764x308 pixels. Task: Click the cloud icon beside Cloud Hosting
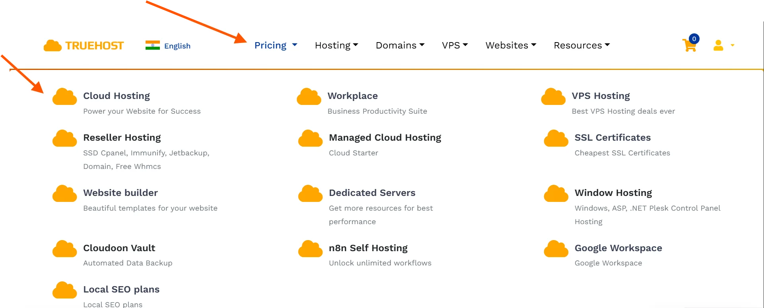(x=64, y=97)
